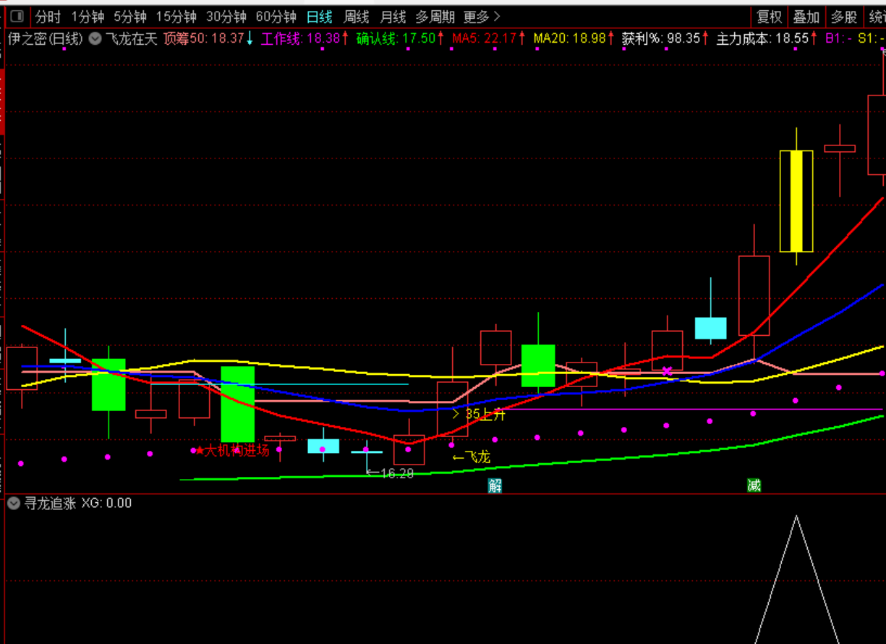Open the 60分钟 period chart
This screenshot has width=886, height=644.
(x=276, y=17)
